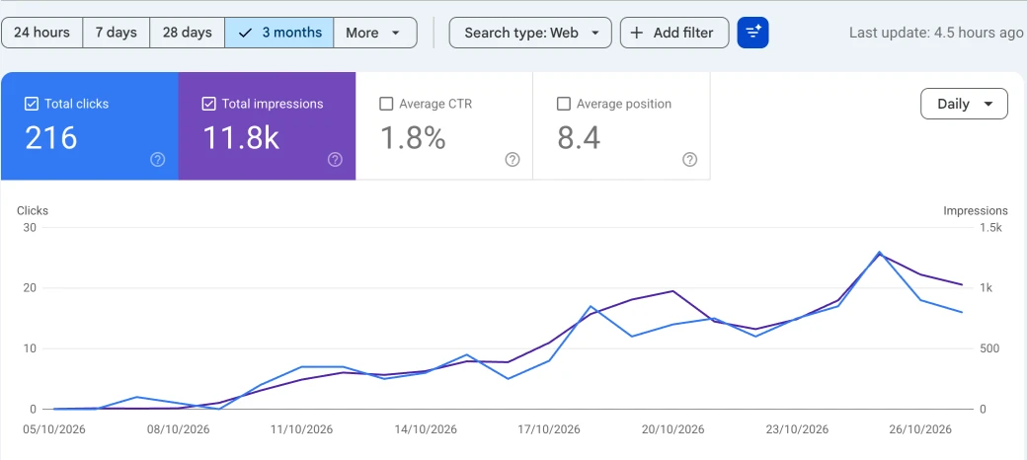The width and height of the screenshot is (1027, 460).
Task: Click the 26/10/2026 axis date label
Action: click(920, 429)
